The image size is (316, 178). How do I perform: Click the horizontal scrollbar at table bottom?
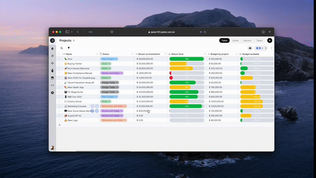[103, 151]
